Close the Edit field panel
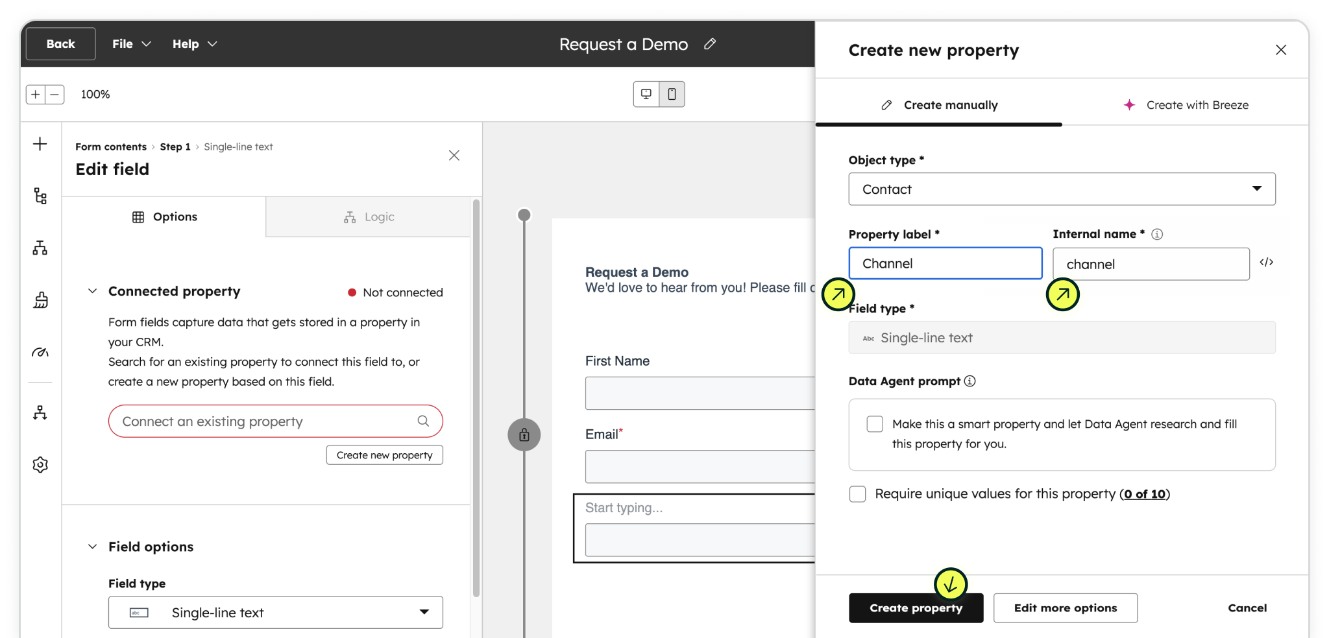The height and width of the screenshot is (638, 1329). pyautogui.click(x=454, y=155)
